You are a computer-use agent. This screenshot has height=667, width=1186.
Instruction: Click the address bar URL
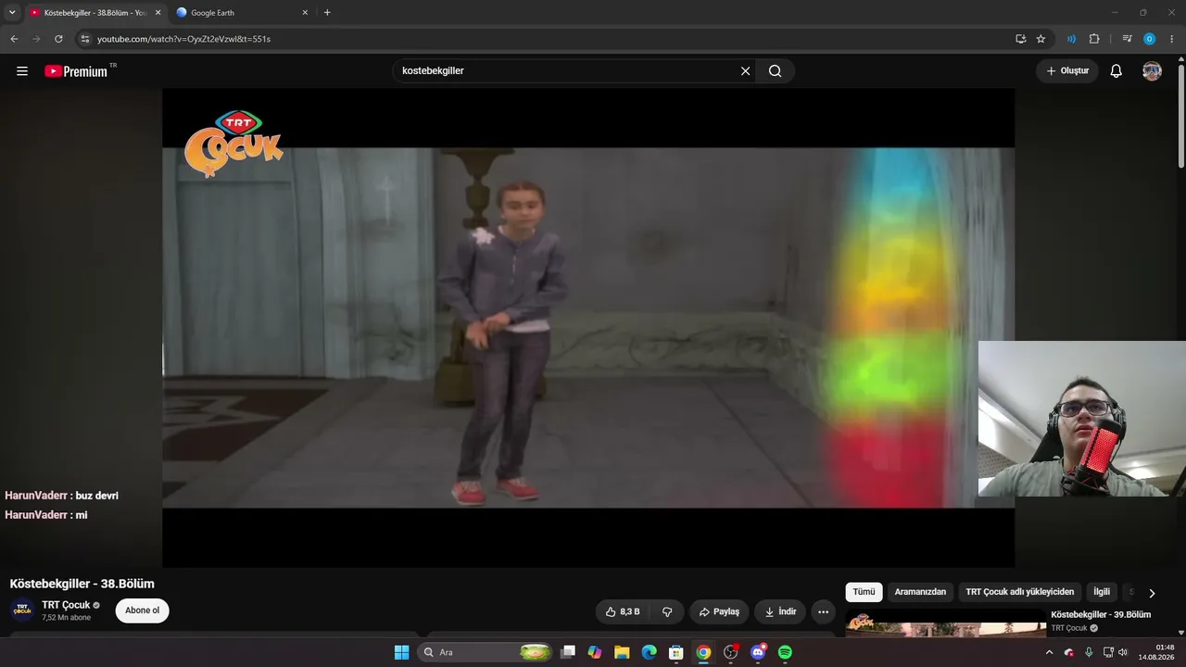pos(183,39)
